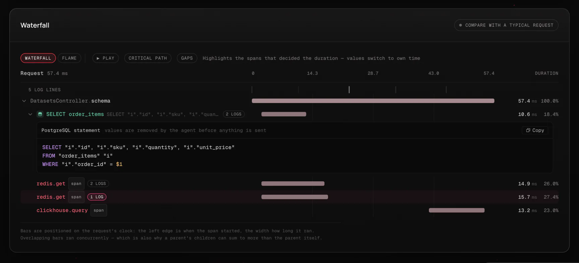Select the highlighted redis.get label with 1 LOG
The width and height of the screenshot is (579, 263).
51,197
